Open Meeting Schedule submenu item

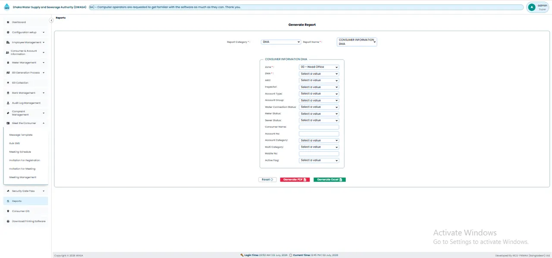(x=20, y=152)
